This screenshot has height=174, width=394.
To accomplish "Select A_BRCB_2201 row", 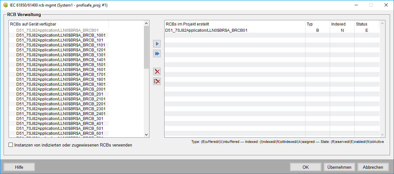I will 59,104.
